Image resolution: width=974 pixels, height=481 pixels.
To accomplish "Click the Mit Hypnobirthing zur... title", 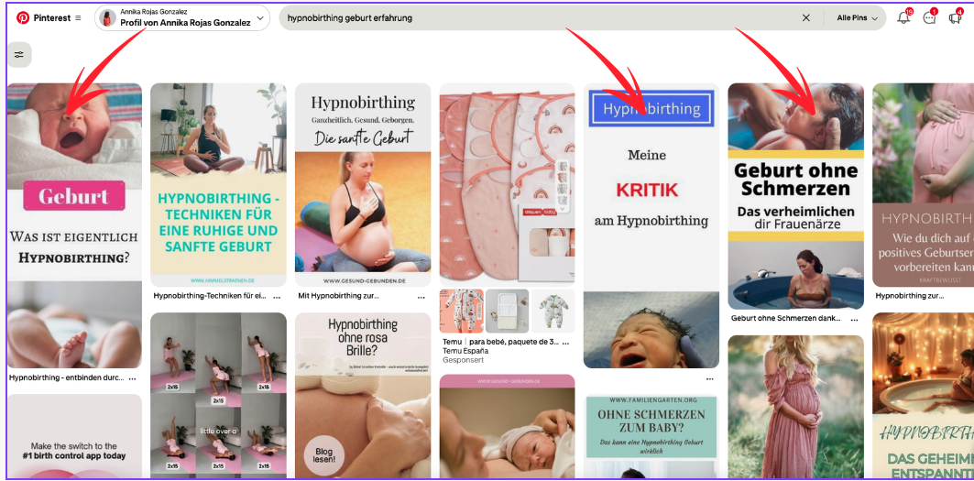I will click(x=338, y=297).
